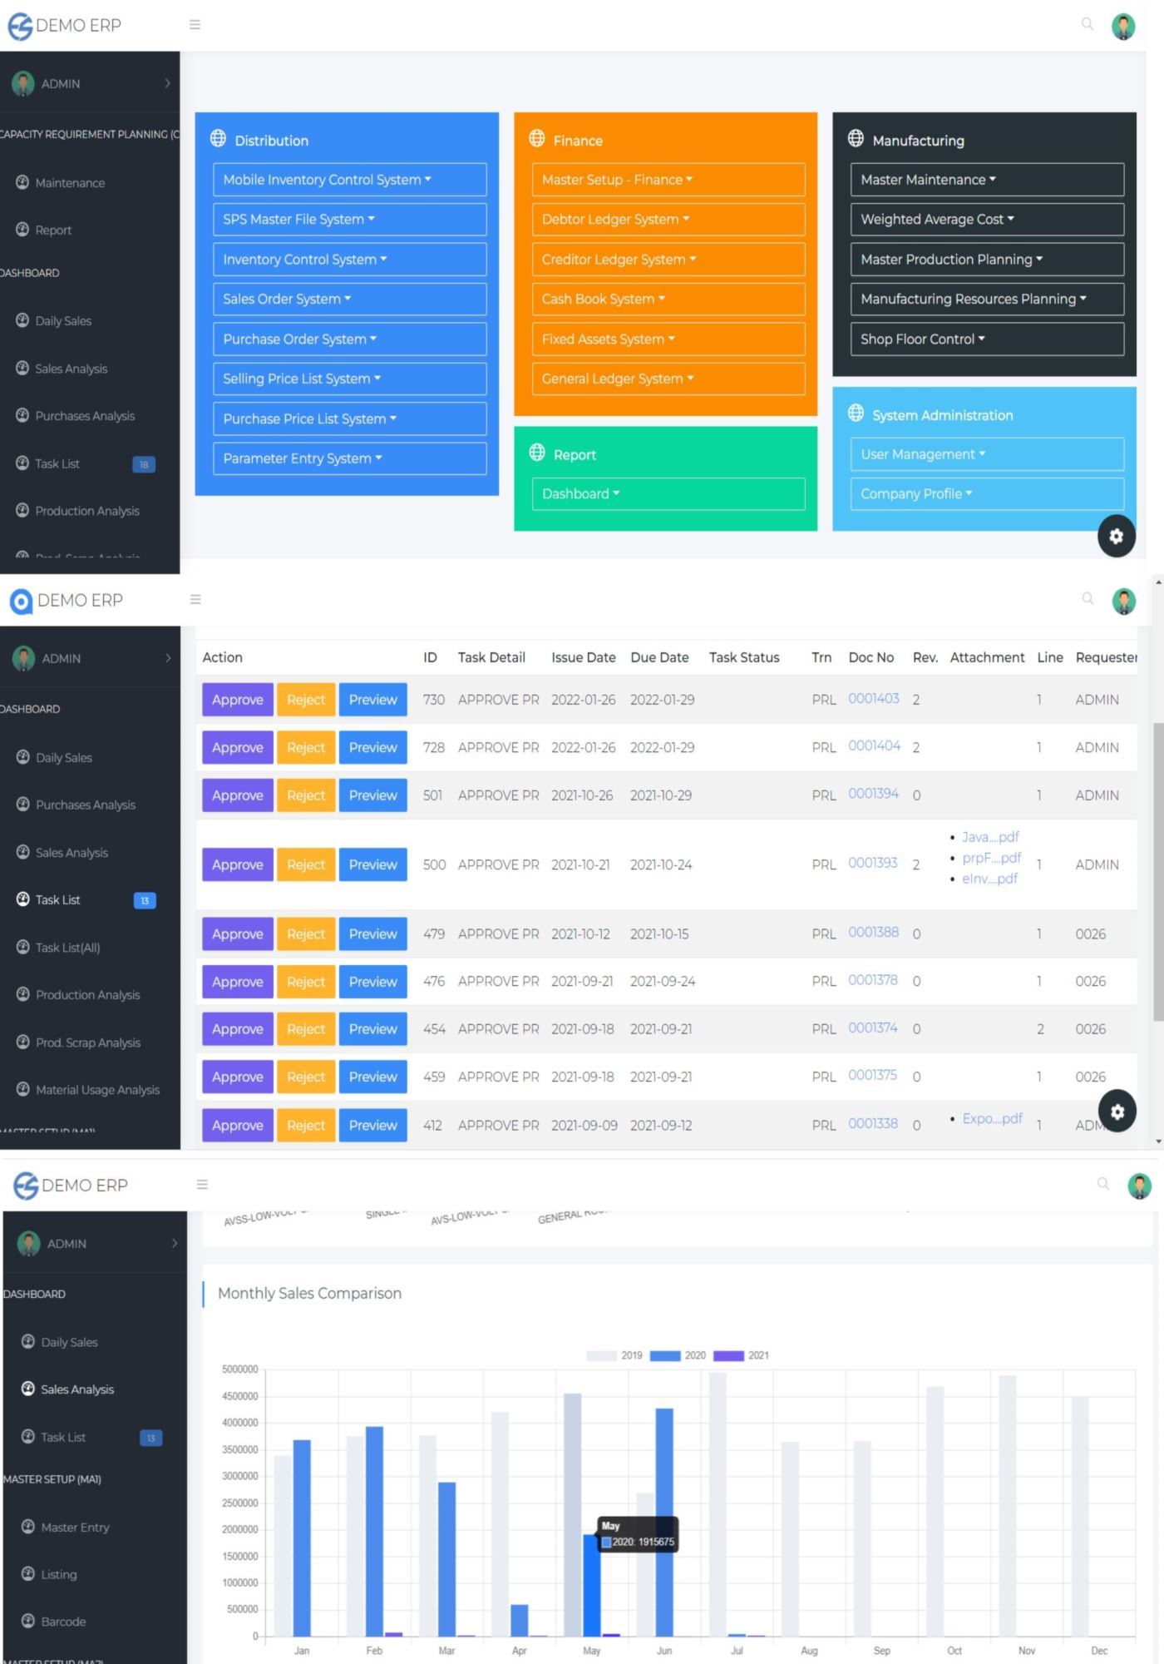Viewport: 1164px width, 1664px height.
Task: Click the globe icon next to Manufacturing
Action: tap(856, 139)
